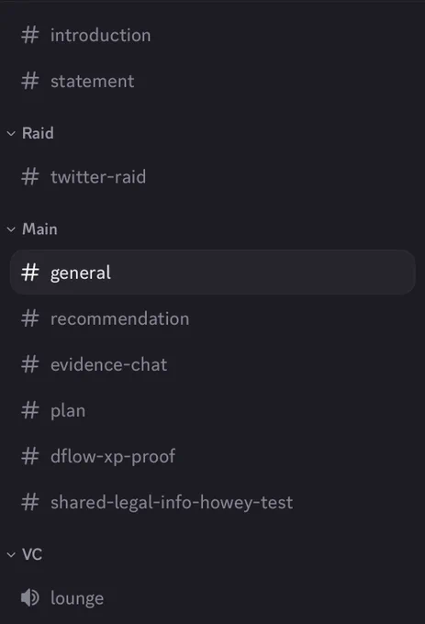Viewport: 425px width, 624px height.
Task: Collapse the VC category chevron
Action: [x=11, y=554]
